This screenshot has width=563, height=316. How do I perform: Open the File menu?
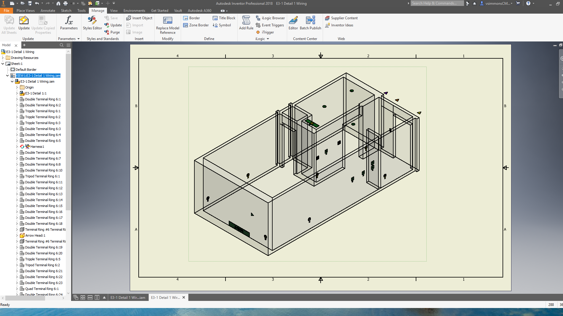[7, 10]
